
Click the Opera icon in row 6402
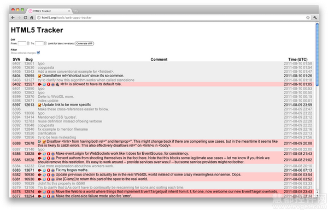pos(49,84)
